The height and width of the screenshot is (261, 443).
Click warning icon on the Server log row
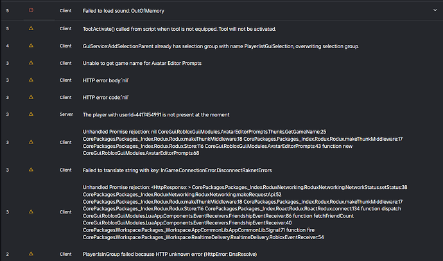tap(31, 114)
